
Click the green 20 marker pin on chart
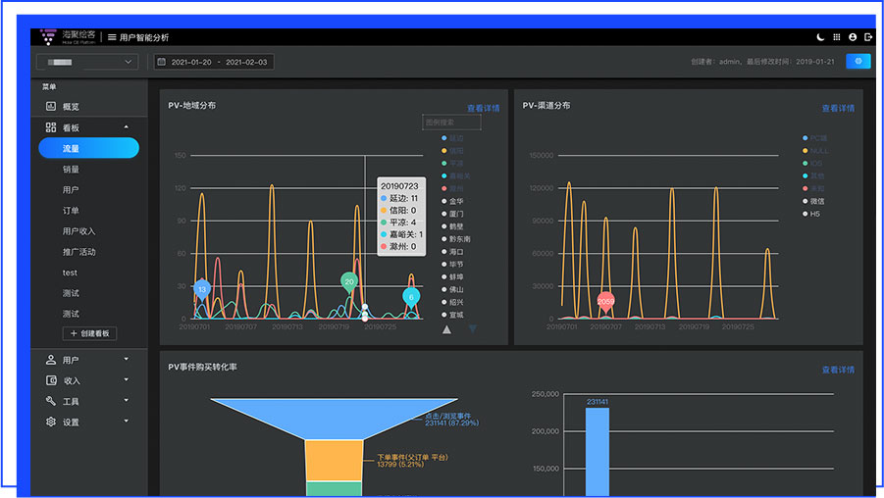point(349,282)
